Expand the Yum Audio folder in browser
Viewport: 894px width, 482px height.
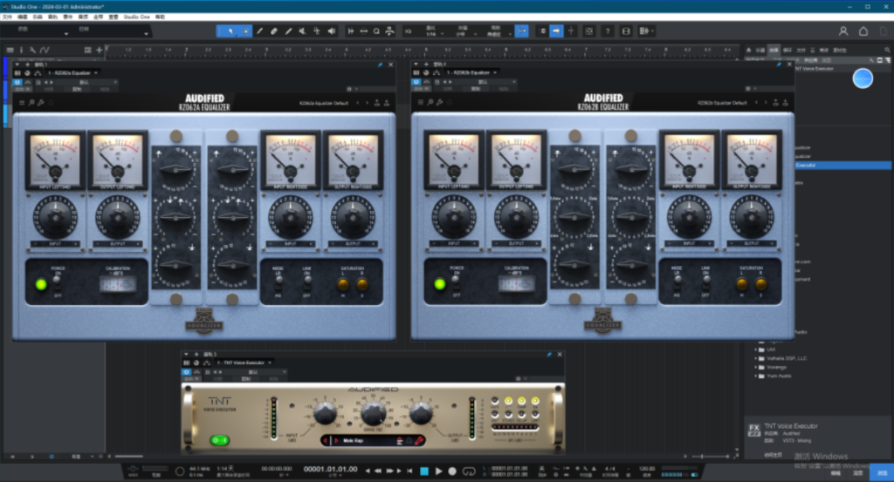click(x=756, y=376)
